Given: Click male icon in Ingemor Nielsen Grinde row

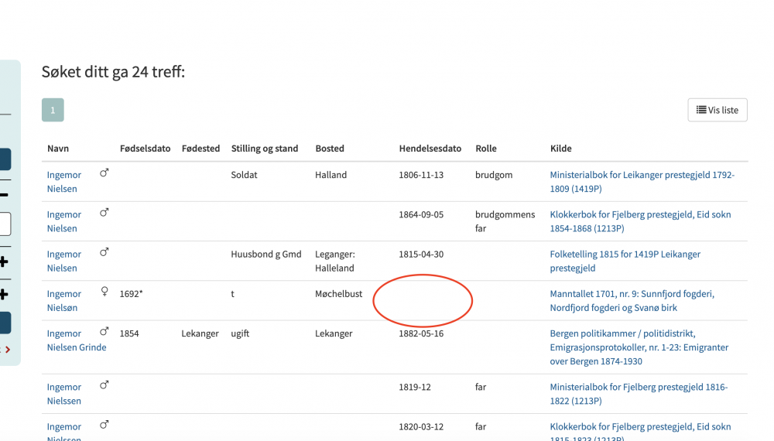Looking at the screenshot, I should click(104, 331).
